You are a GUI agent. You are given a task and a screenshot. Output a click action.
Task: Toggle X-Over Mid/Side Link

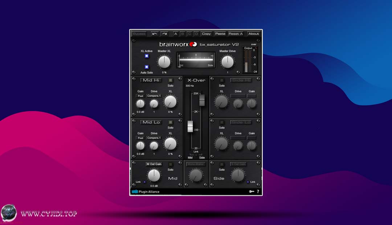196,155
